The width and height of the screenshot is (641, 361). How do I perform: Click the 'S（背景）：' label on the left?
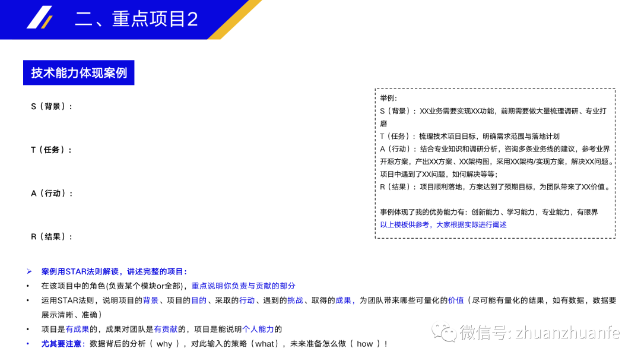click(52, 107)
